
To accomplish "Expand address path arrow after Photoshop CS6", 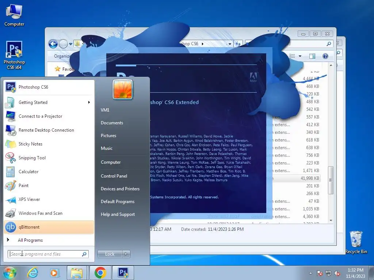I will [x=203, y=44].
